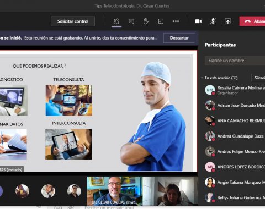Click the Teleconsulta image in shared slide
The image size is (265, 209).
(x=69, y=100)
